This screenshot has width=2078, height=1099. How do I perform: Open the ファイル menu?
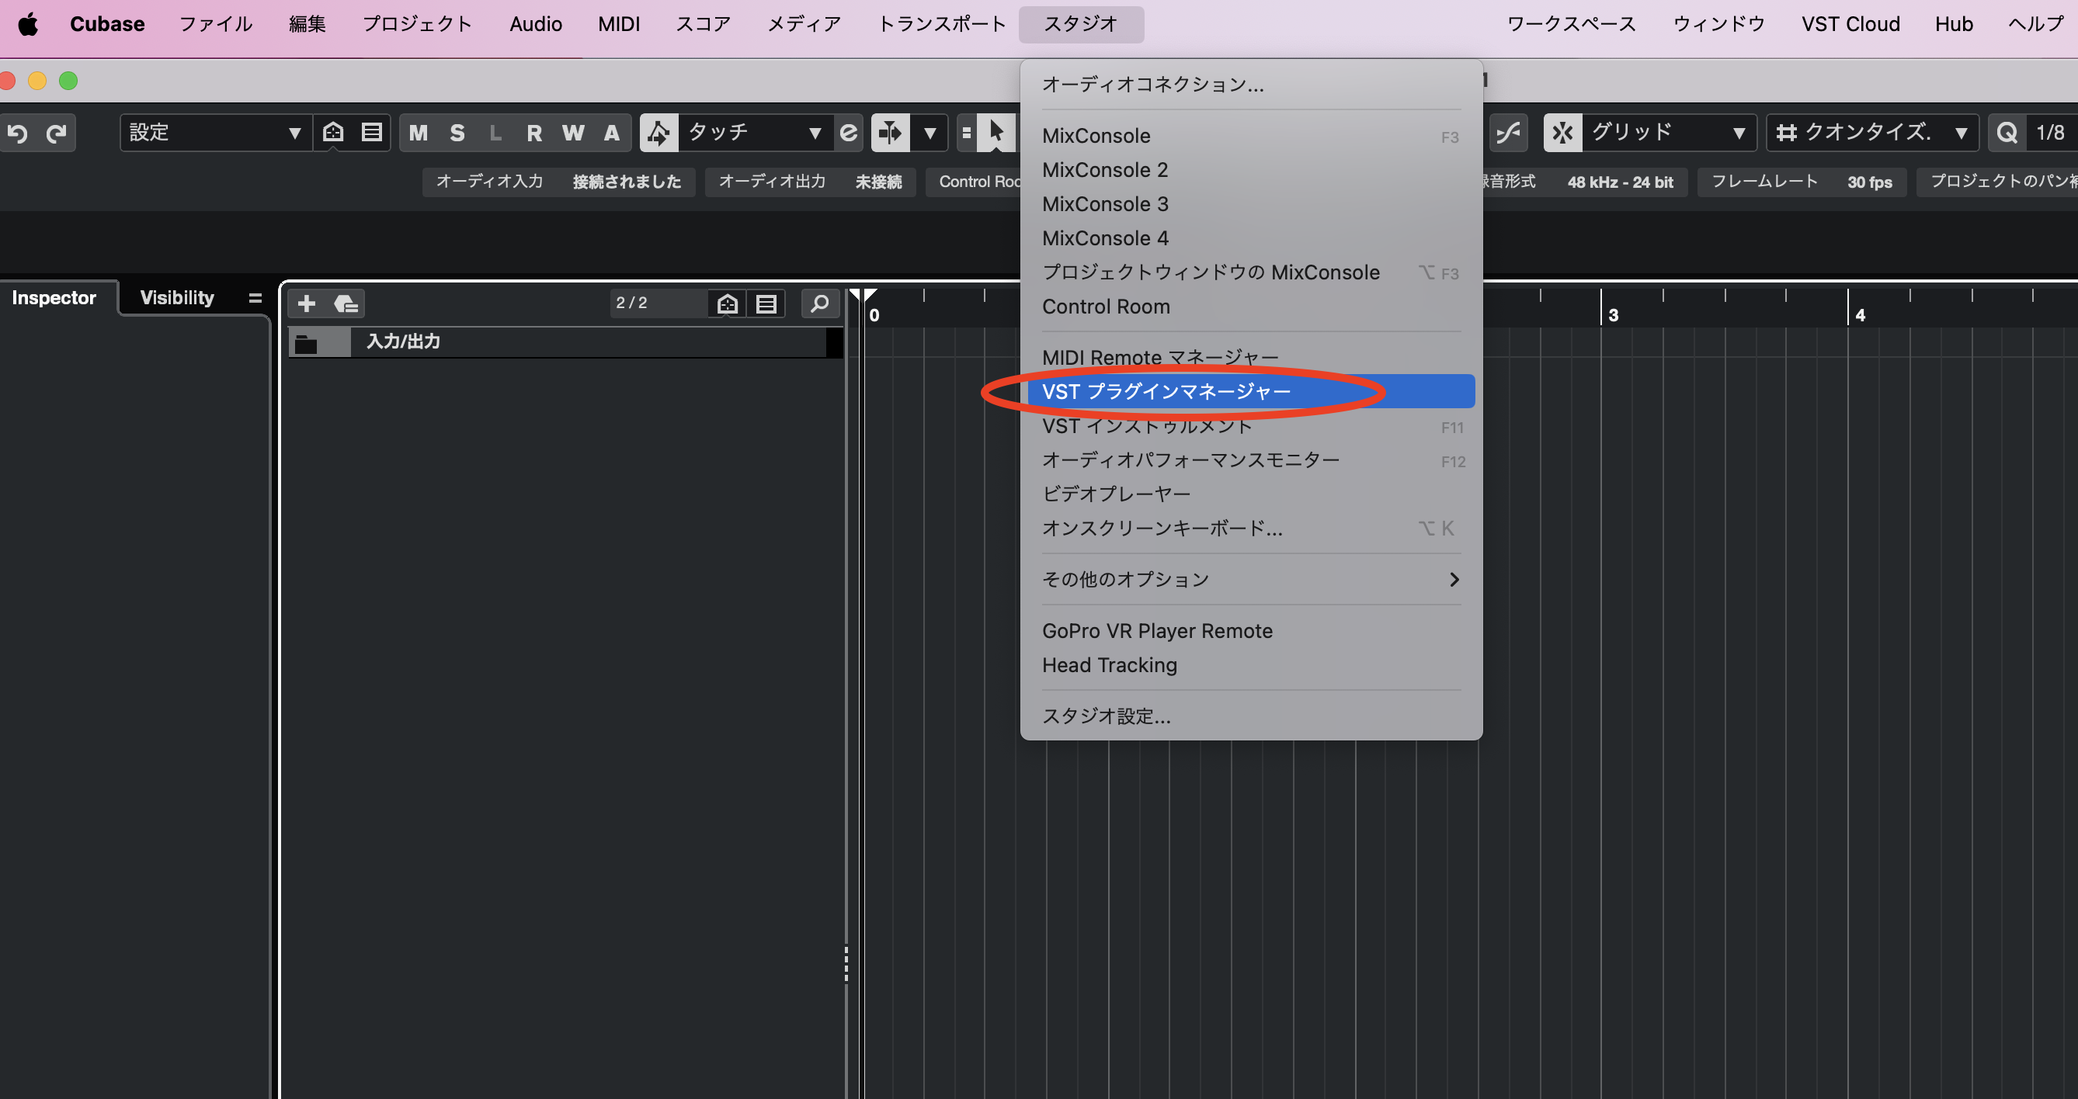pos(215,24)
